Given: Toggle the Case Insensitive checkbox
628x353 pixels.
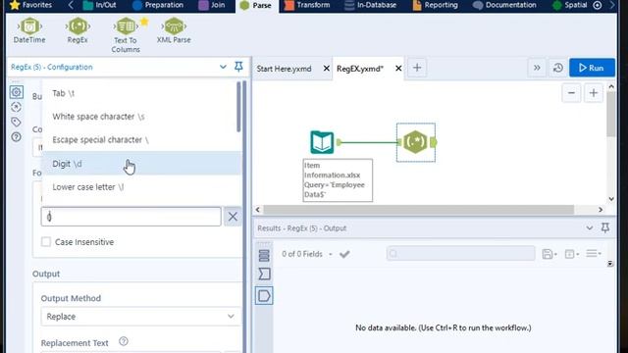Looking at the screenshot, I should point(46,242).
